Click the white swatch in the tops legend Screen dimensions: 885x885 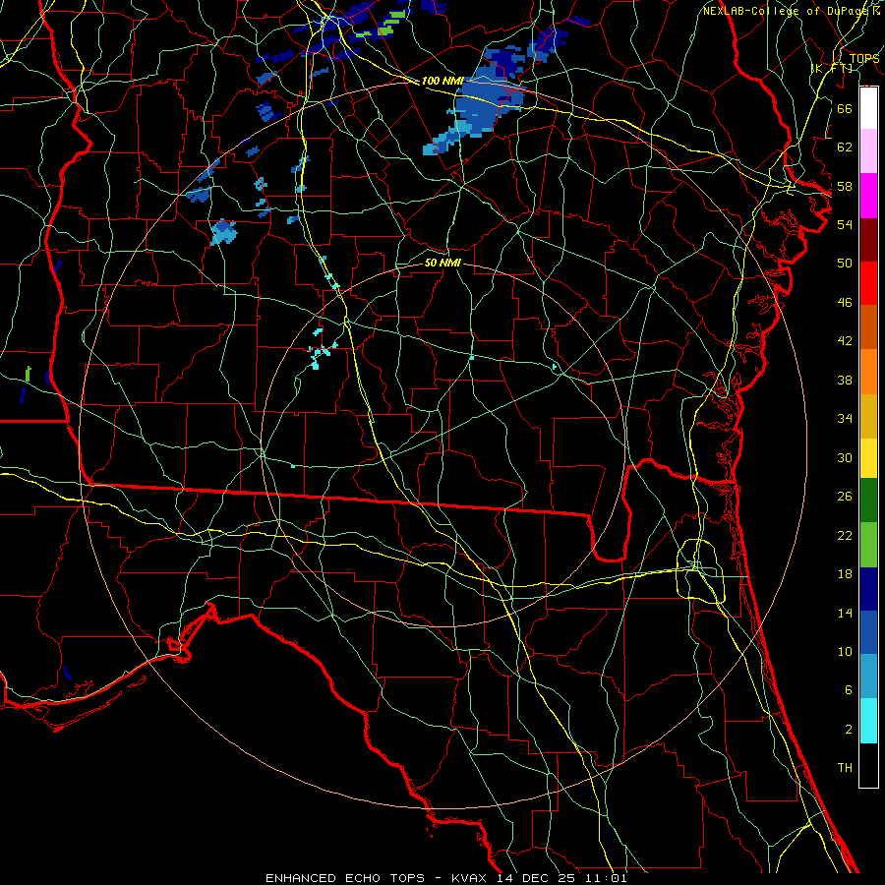(868, 108)
